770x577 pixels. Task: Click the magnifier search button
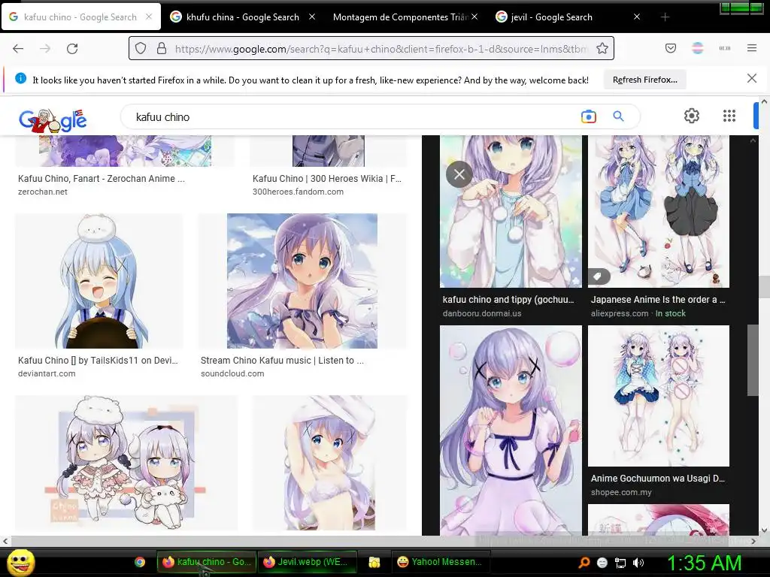point(618,116)
